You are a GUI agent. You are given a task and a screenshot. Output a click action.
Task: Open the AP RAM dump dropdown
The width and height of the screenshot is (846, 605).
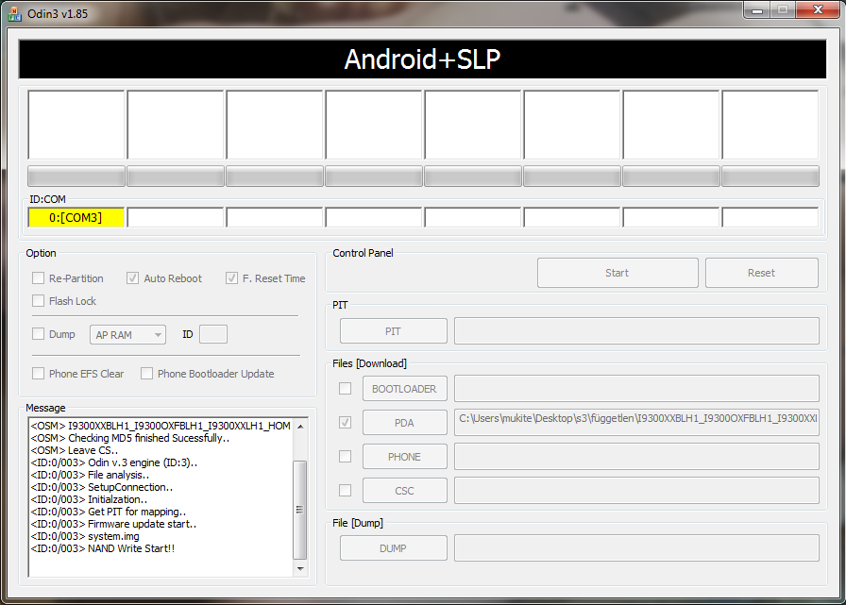tap(127, 335)
